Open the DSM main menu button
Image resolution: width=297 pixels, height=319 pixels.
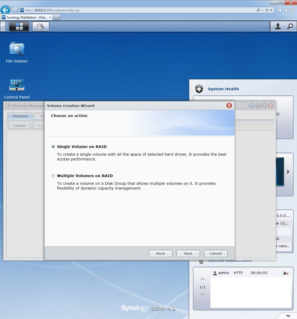tap(19, 26)
